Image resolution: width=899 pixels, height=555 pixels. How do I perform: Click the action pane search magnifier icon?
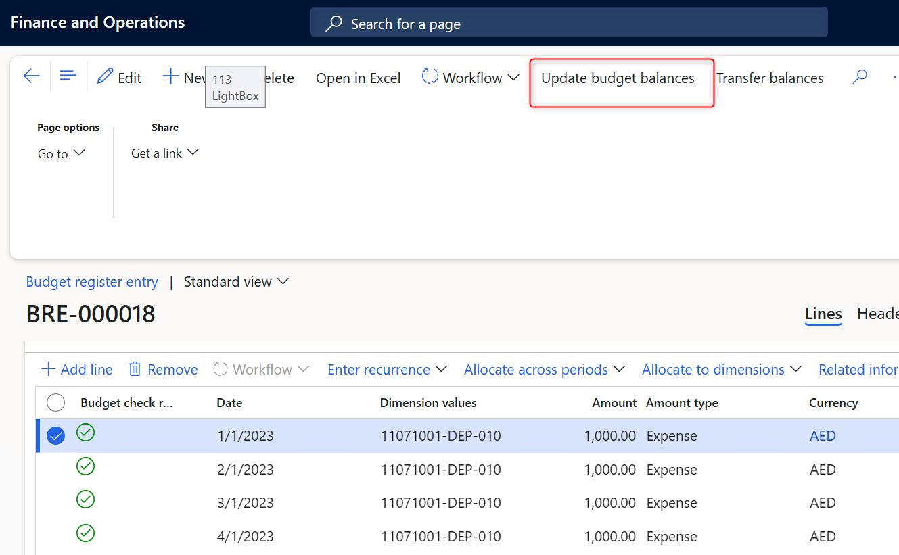[859, 77]
